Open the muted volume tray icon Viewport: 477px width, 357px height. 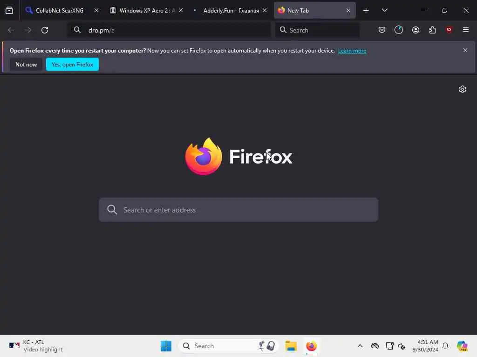pos(402,346)
